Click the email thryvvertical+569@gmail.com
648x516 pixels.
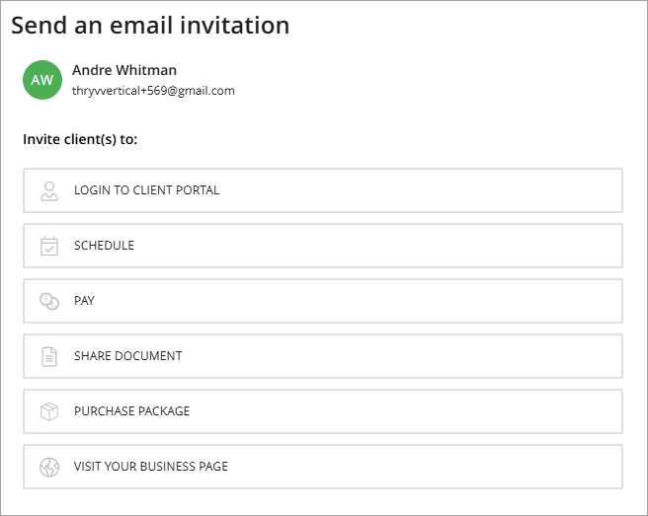[153, 91]
